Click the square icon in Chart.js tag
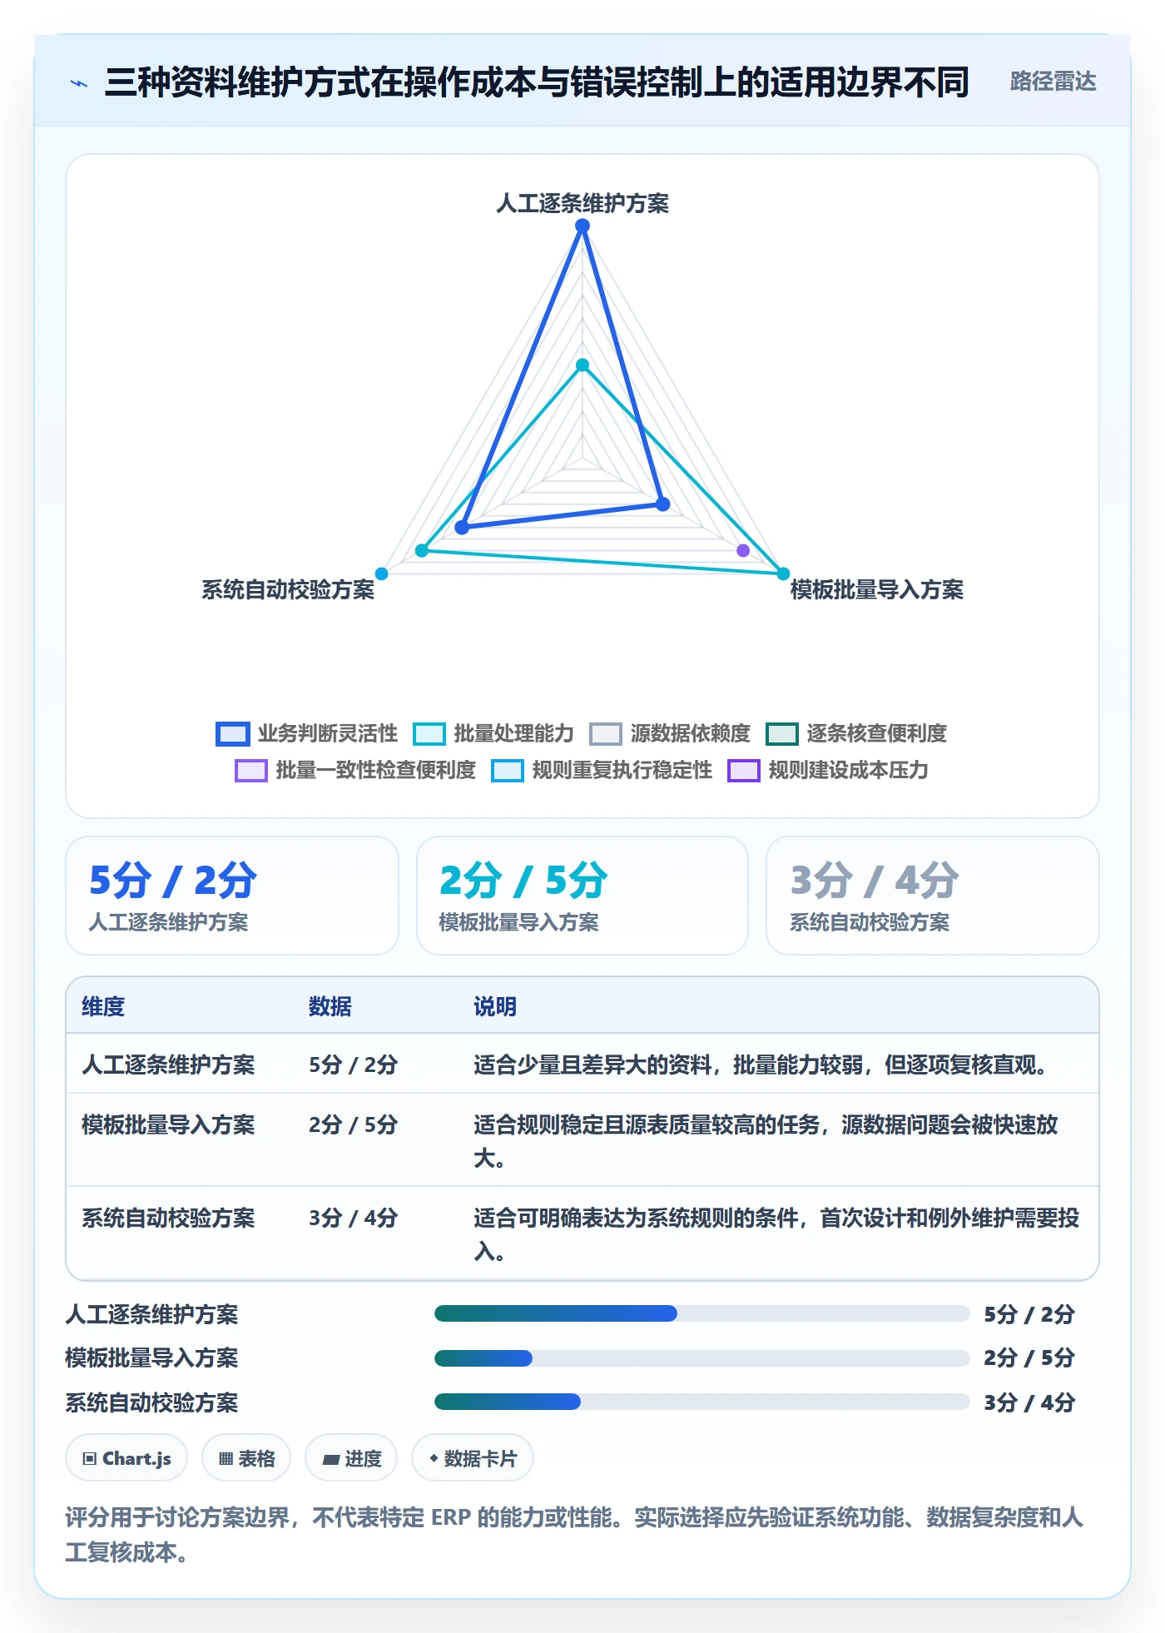This screenshot has width=1165, height=1633. point(90,1459)
